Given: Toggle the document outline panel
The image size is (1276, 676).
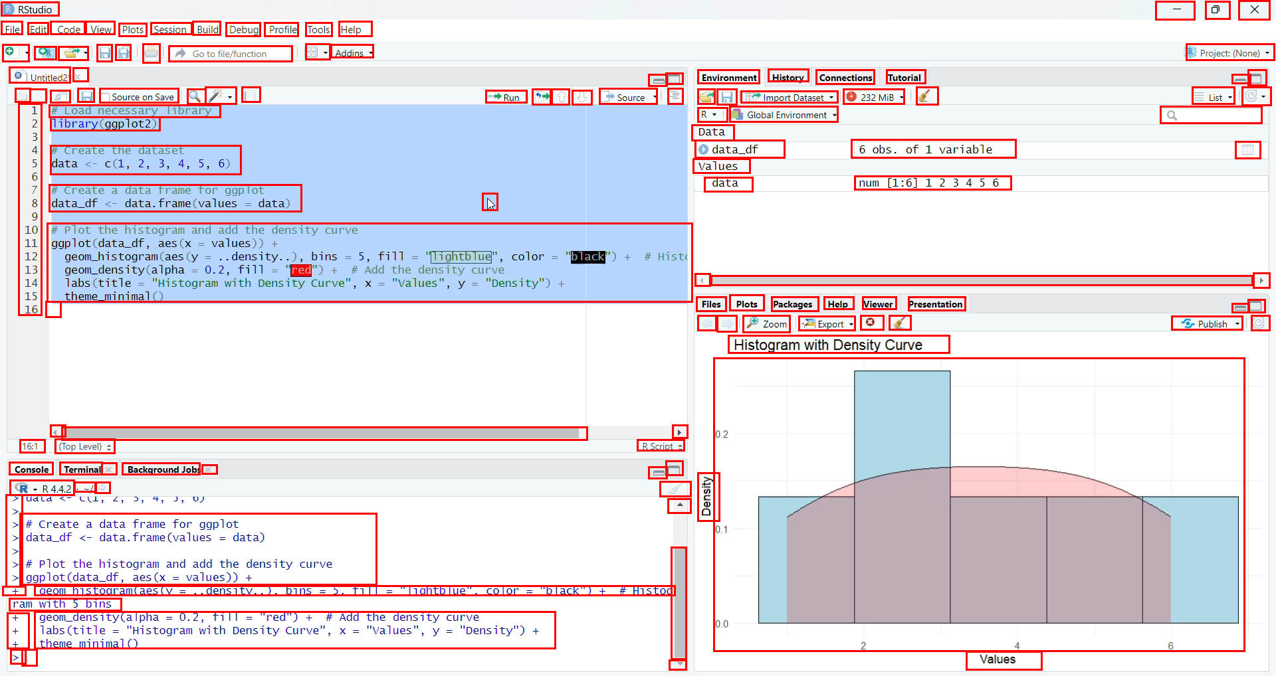Looking at the screenshot, I should [675, 96].
